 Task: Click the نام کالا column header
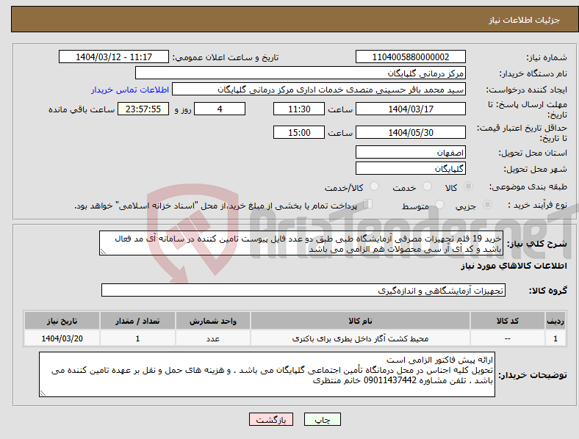tap(360, 321)
